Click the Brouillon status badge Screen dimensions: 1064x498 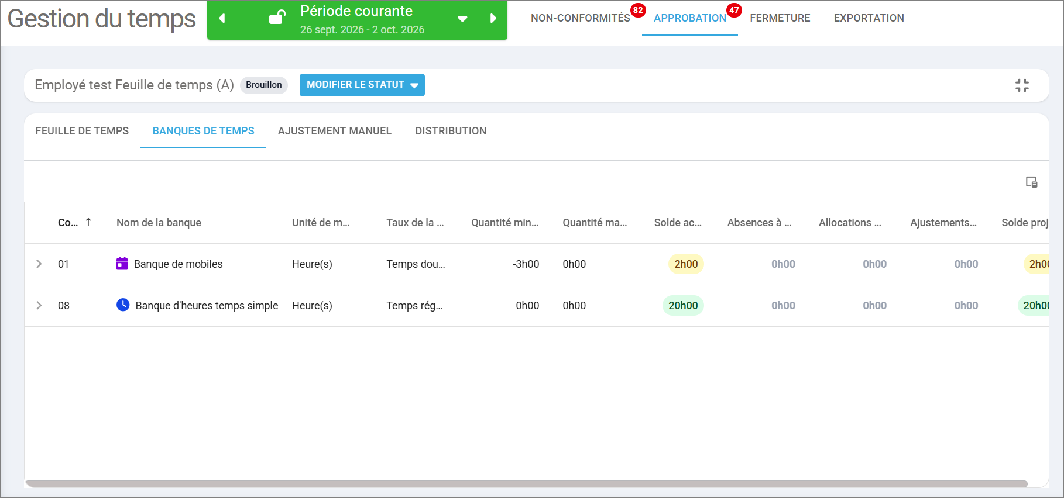tap(264, 85)
